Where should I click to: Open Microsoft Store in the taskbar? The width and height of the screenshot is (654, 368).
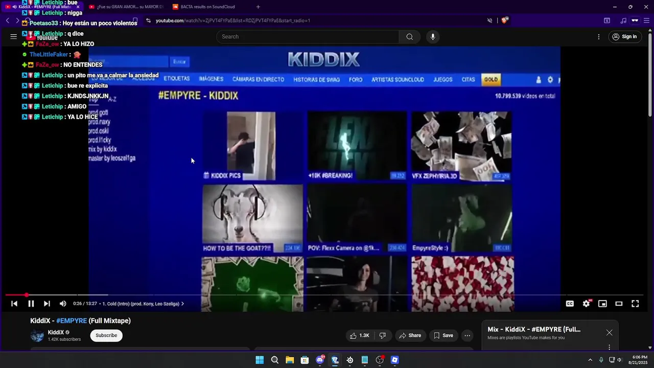coord(305,360)
